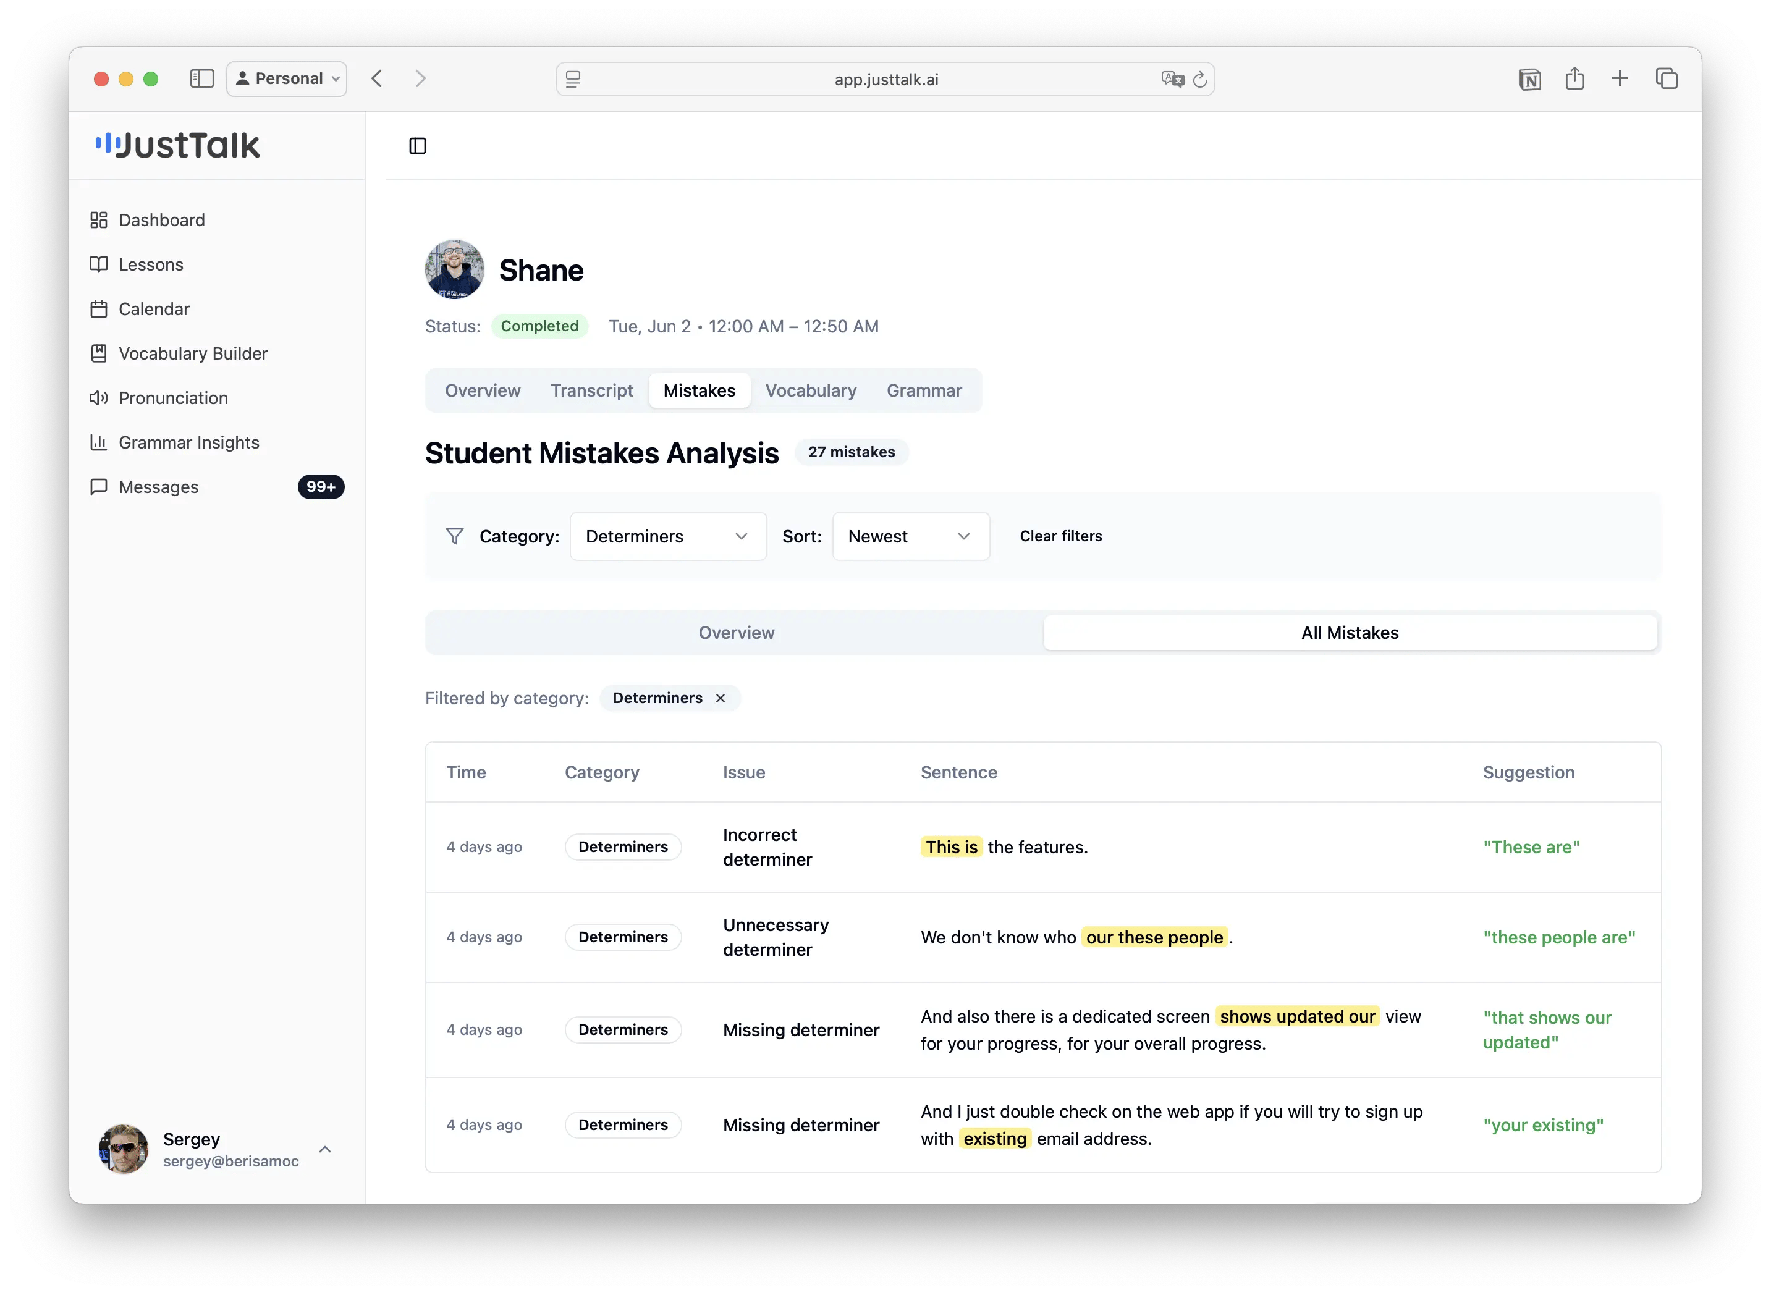Toggle the Safari sidebar button
Screen dimensions: 1771x1295
coord(201,78)
